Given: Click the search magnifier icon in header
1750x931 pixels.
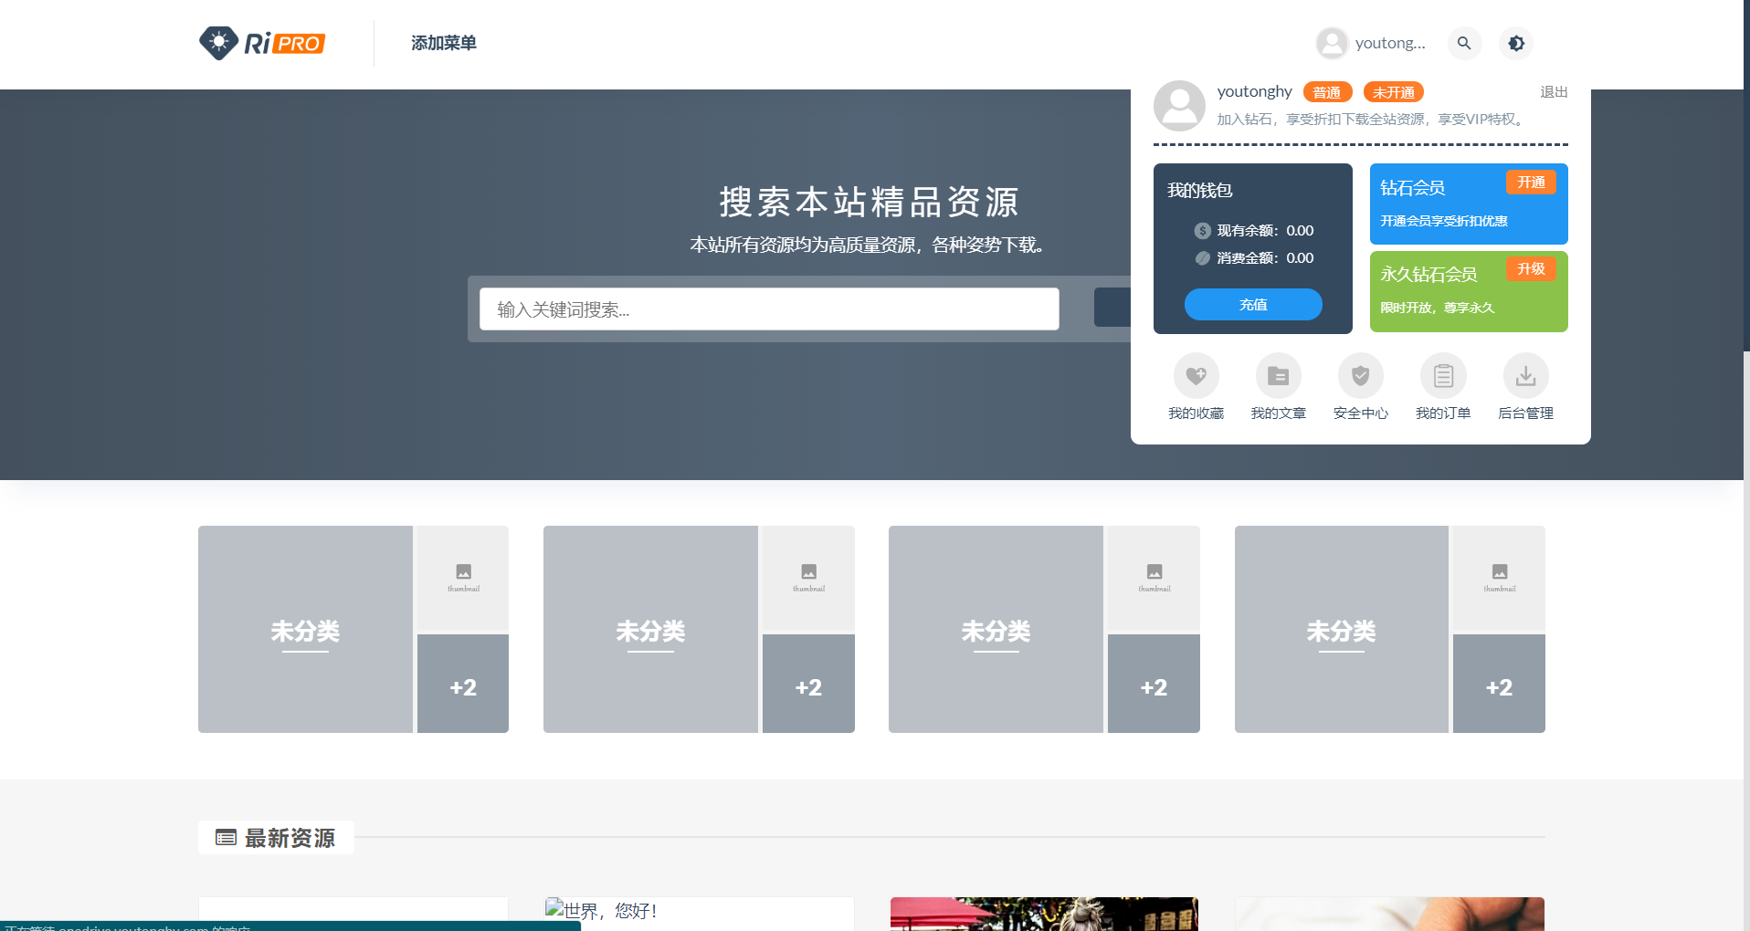Looking at the screenshot, I should tap(1464, 43).
